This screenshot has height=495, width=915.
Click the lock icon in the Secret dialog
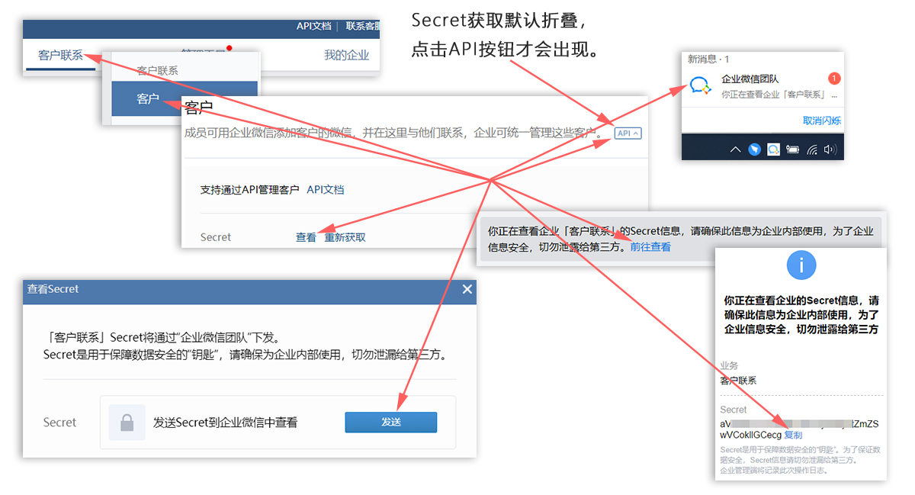[127, 423]
